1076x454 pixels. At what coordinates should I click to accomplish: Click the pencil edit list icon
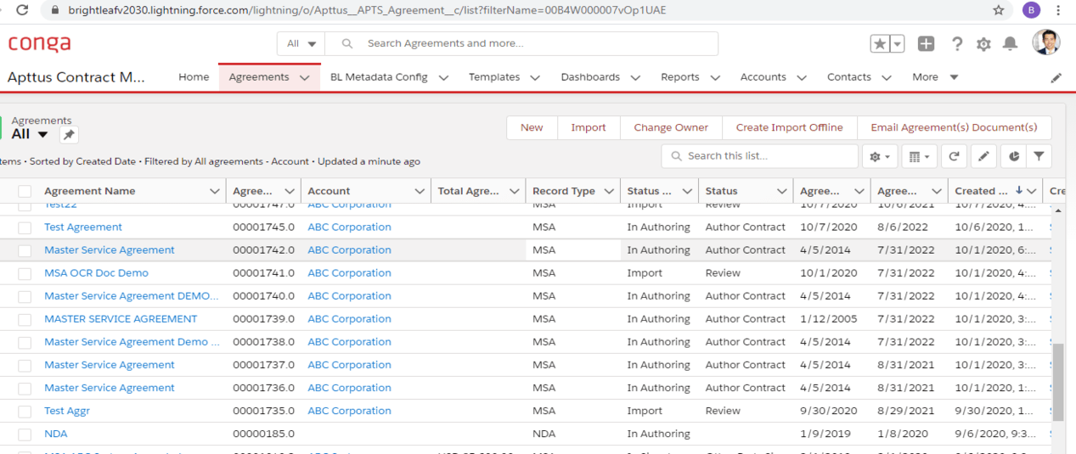pos(983,156)
